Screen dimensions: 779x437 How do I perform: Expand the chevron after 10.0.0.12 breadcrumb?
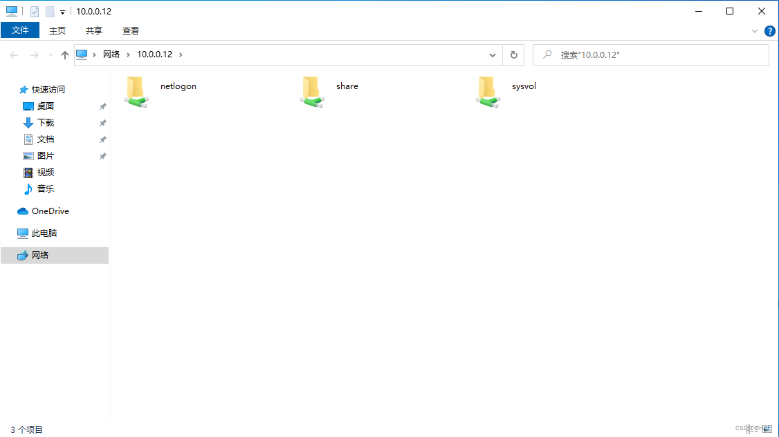point(181,55)
